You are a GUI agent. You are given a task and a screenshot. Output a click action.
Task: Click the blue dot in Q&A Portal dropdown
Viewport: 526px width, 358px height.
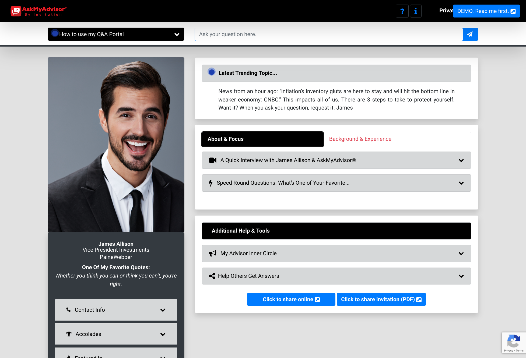coord(55,33)
